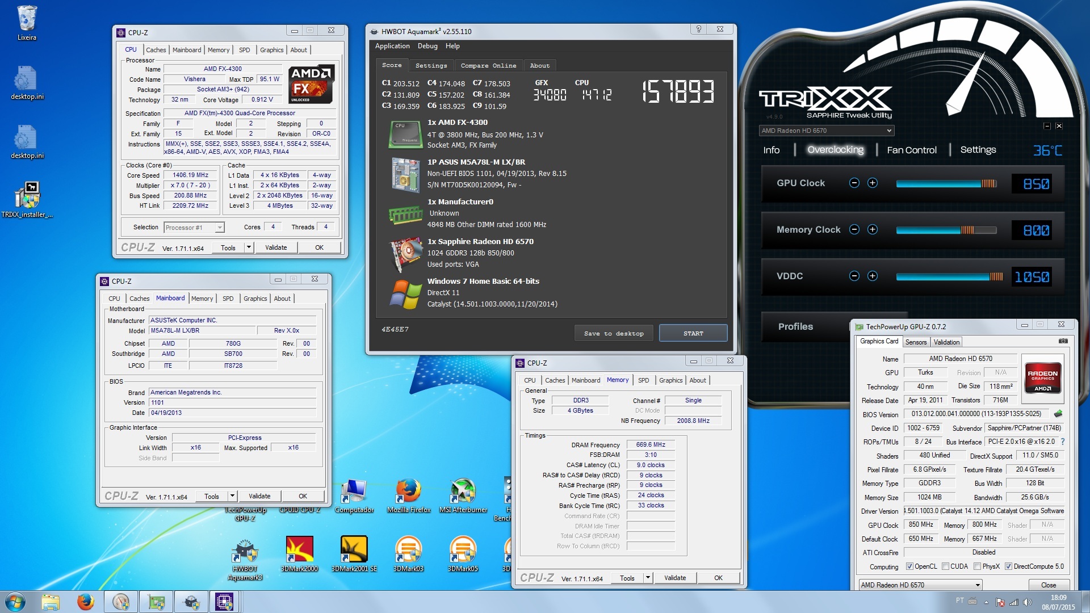Toggle the DirectCompute 5.0 checkbox
This screenshot has width=1090, height=613.
(x=1008, y=566)
